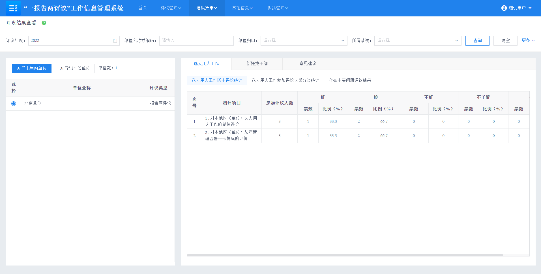Click the green help question mark icon

(44, 23)
